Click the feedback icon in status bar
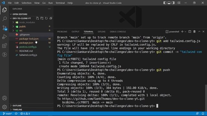This screenshot has height=116, width=207. tap(197, 114)
